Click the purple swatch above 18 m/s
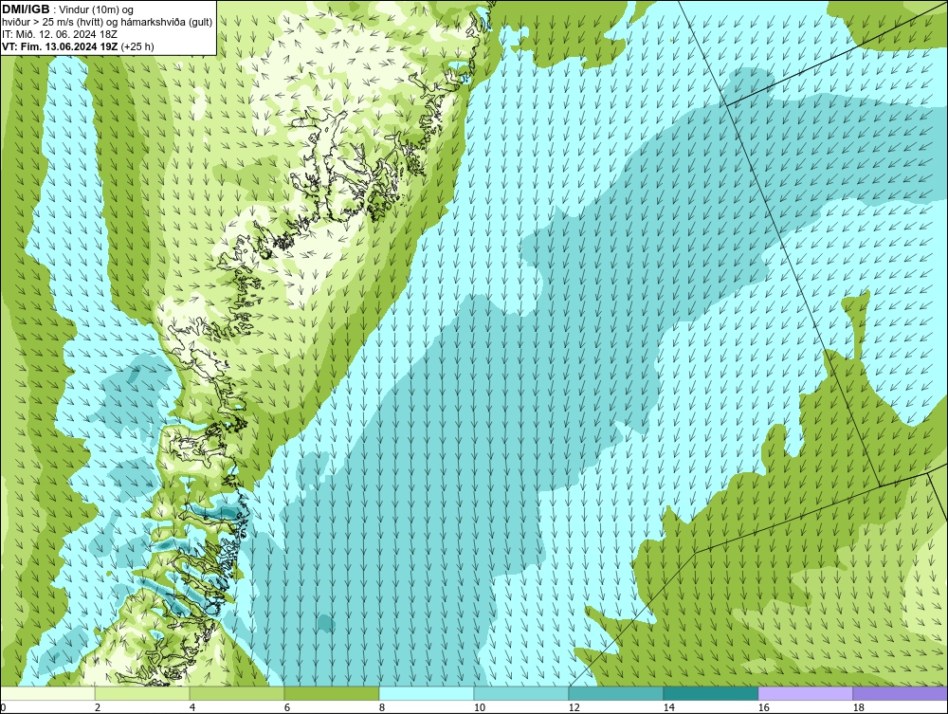Viewport: 948px width, 714px height. [901, 693]
